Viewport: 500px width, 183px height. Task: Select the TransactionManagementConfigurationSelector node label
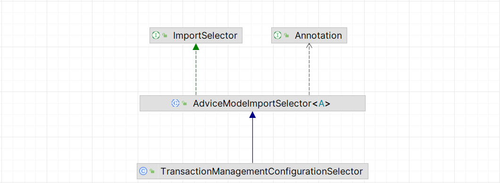(x=261, y=172)
